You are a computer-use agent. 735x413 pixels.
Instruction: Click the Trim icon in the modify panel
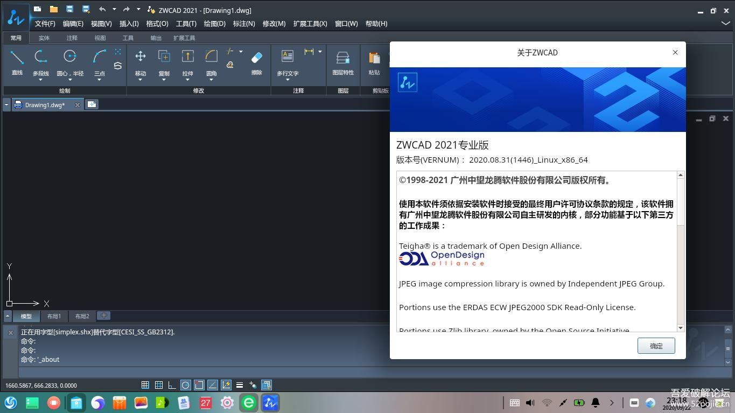tap(230, 52)
